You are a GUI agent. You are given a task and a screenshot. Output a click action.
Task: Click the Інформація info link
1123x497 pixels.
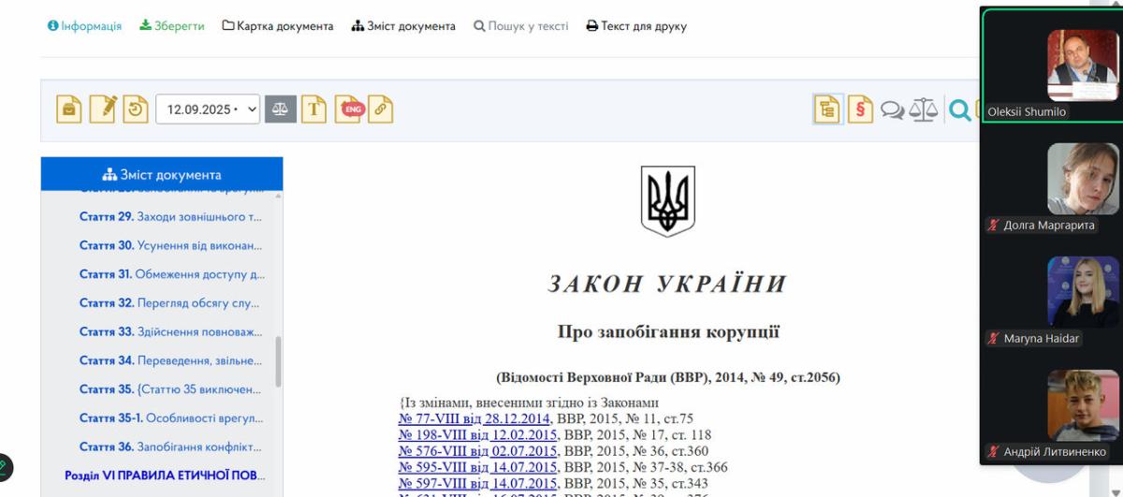[x=84, y=26]
